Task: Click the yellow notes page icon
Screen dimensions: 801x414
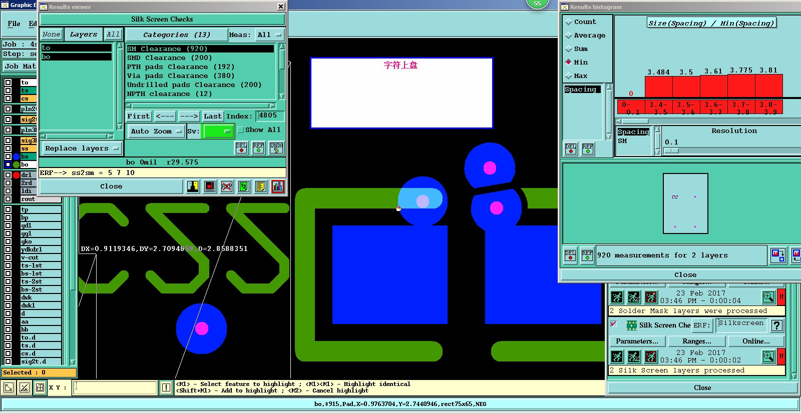Action: [261, 186]
